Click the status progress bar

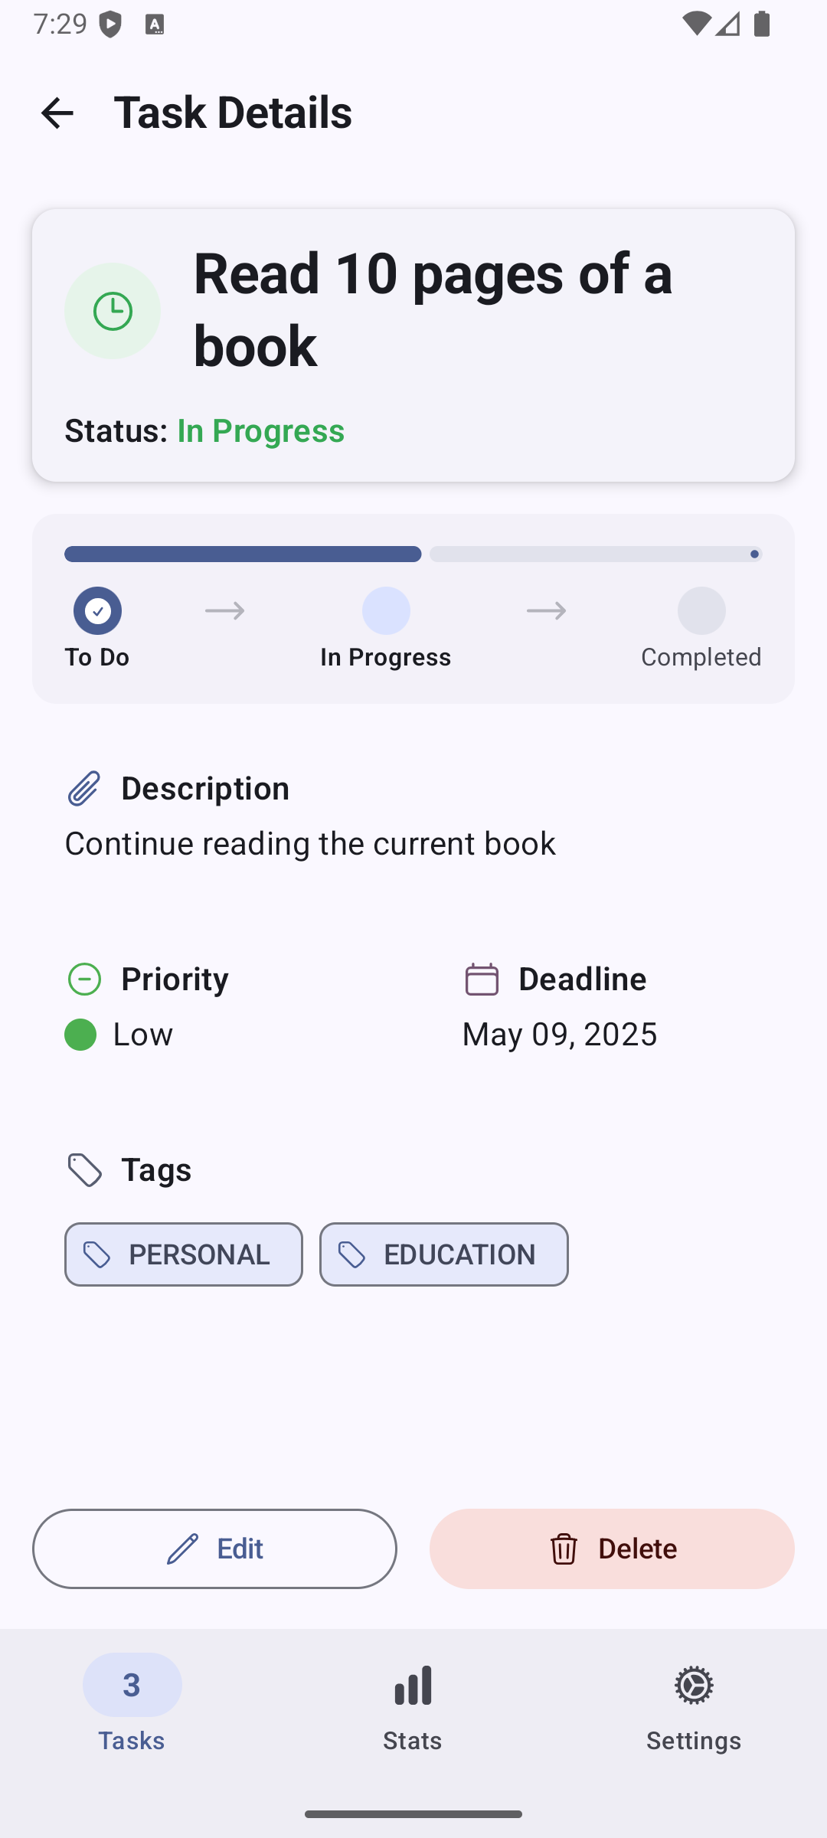(x=412, y=554)
